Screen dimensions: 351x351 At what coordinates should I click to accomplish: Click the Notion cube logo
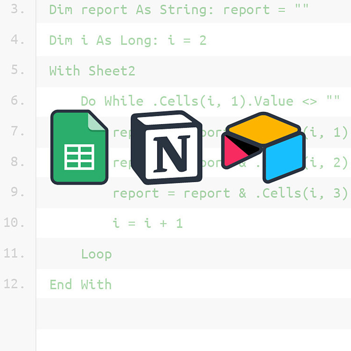[x=166, y=147]
